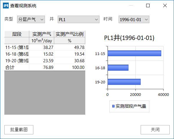
Task: Click the 实测产气 column header
Action: pos(41,34)
